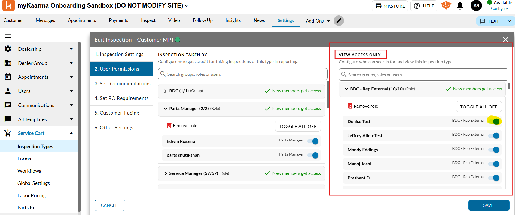Click the View Access Only search field
Screen dimensions: 515x215
pyautogui.click(x=423, y=75)
